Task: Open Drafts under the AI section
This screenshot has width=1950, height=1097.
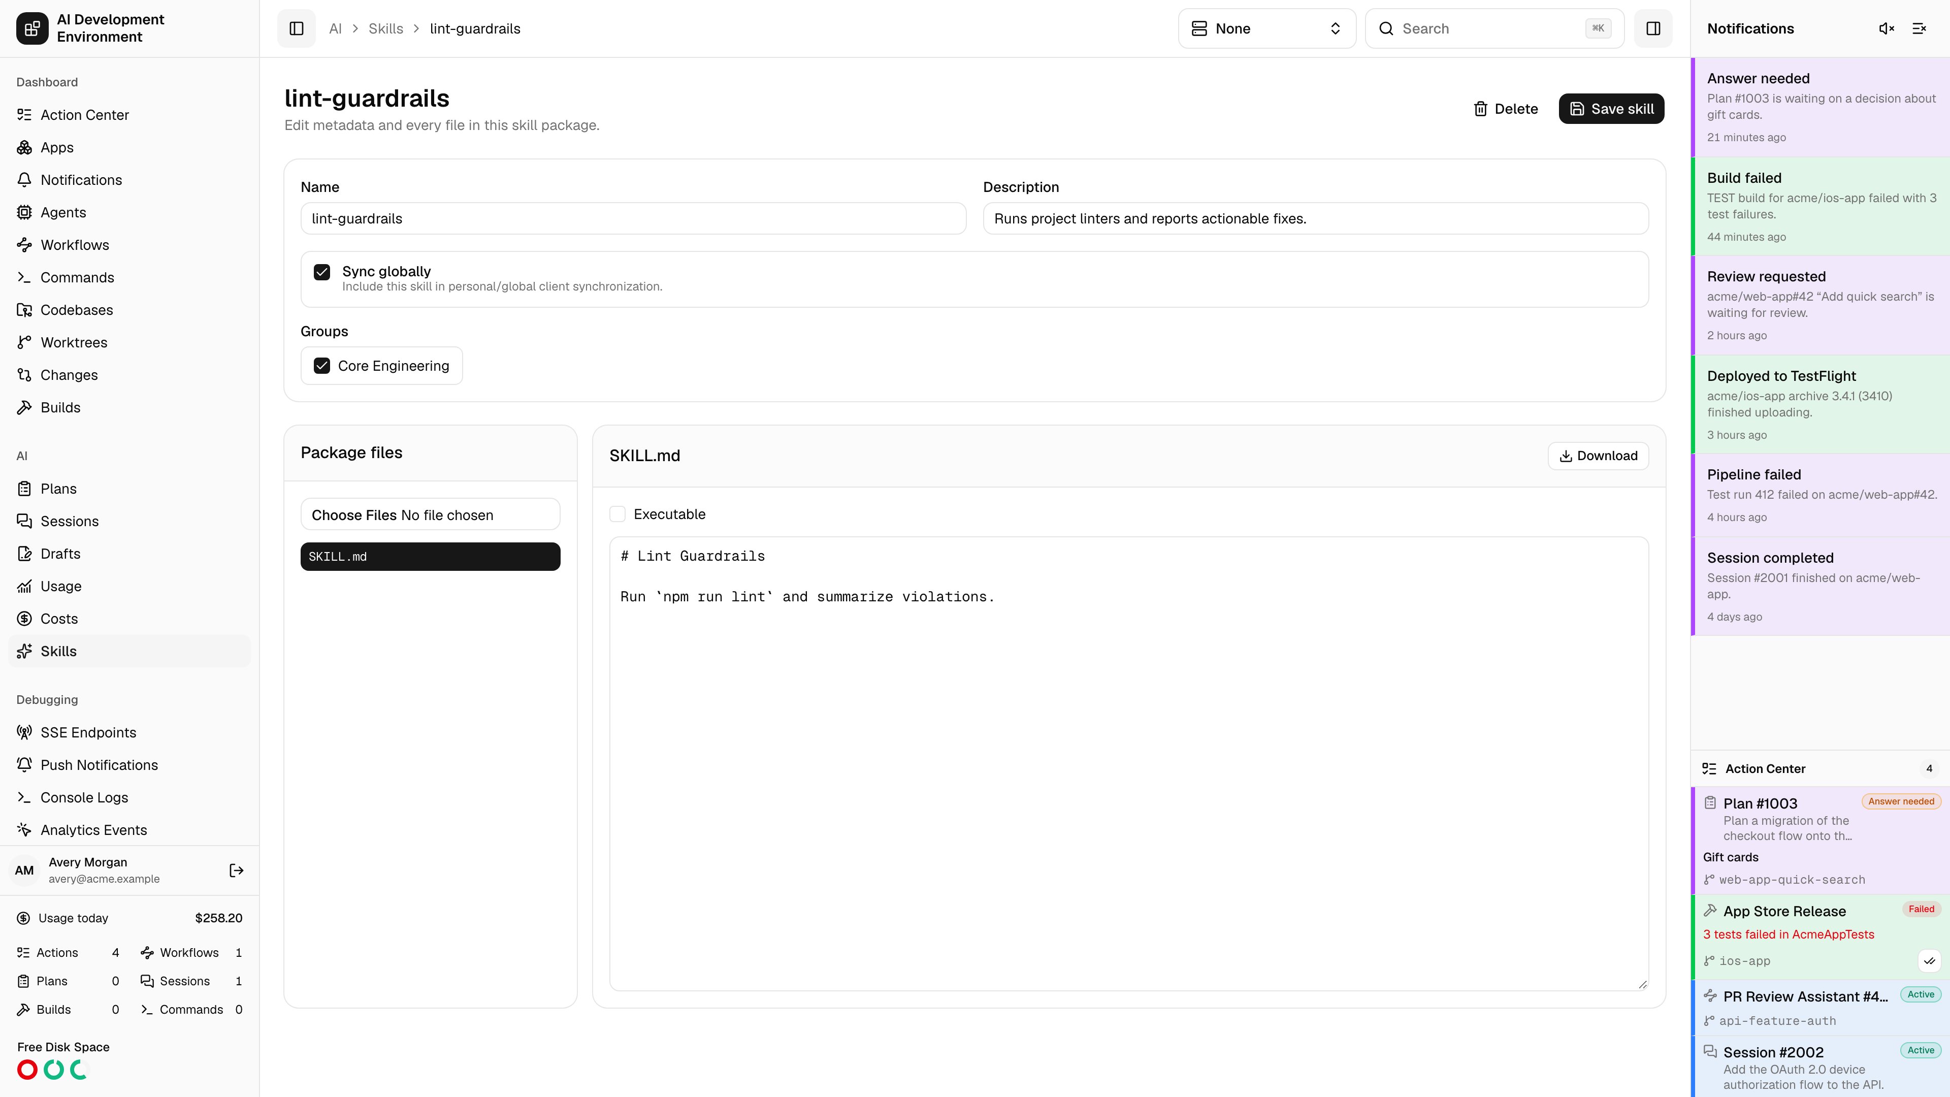Action: [x=129, y=554]
